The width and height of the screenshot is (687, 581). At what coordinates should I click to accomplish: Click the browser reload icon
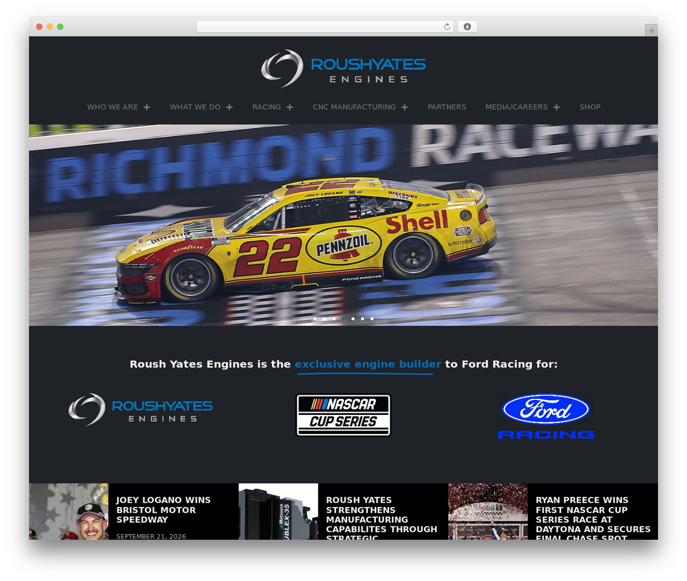pos(447,27)
